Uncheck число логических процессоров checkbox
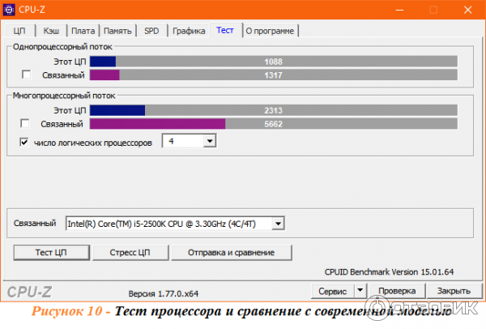The width and height of the screenshot is (486, 329). pyautogui.click(x=26, y=143)
